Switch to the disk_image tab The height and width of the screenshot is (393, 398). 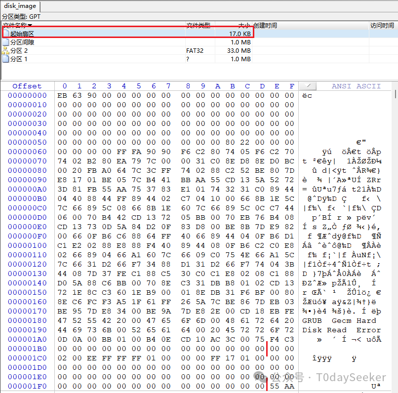coord(20,6)
